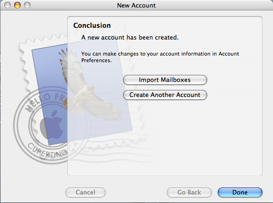
Task: Click the HELLO FR postmark lettering
Action: point(44,102)
